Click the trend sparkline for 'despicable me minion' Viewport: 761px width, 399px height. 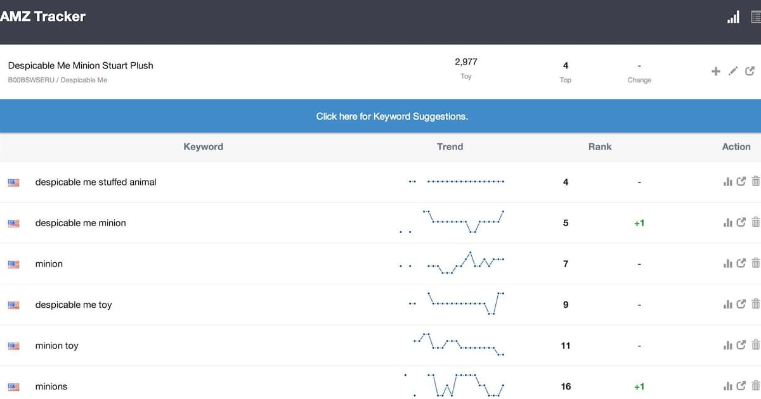click(x=452, y=222)
